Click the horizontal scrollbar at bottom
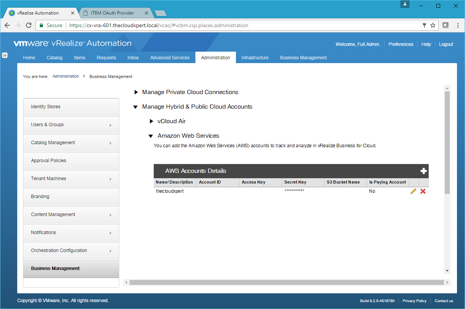This screenshot has width=465, height=309. [286, 283]
